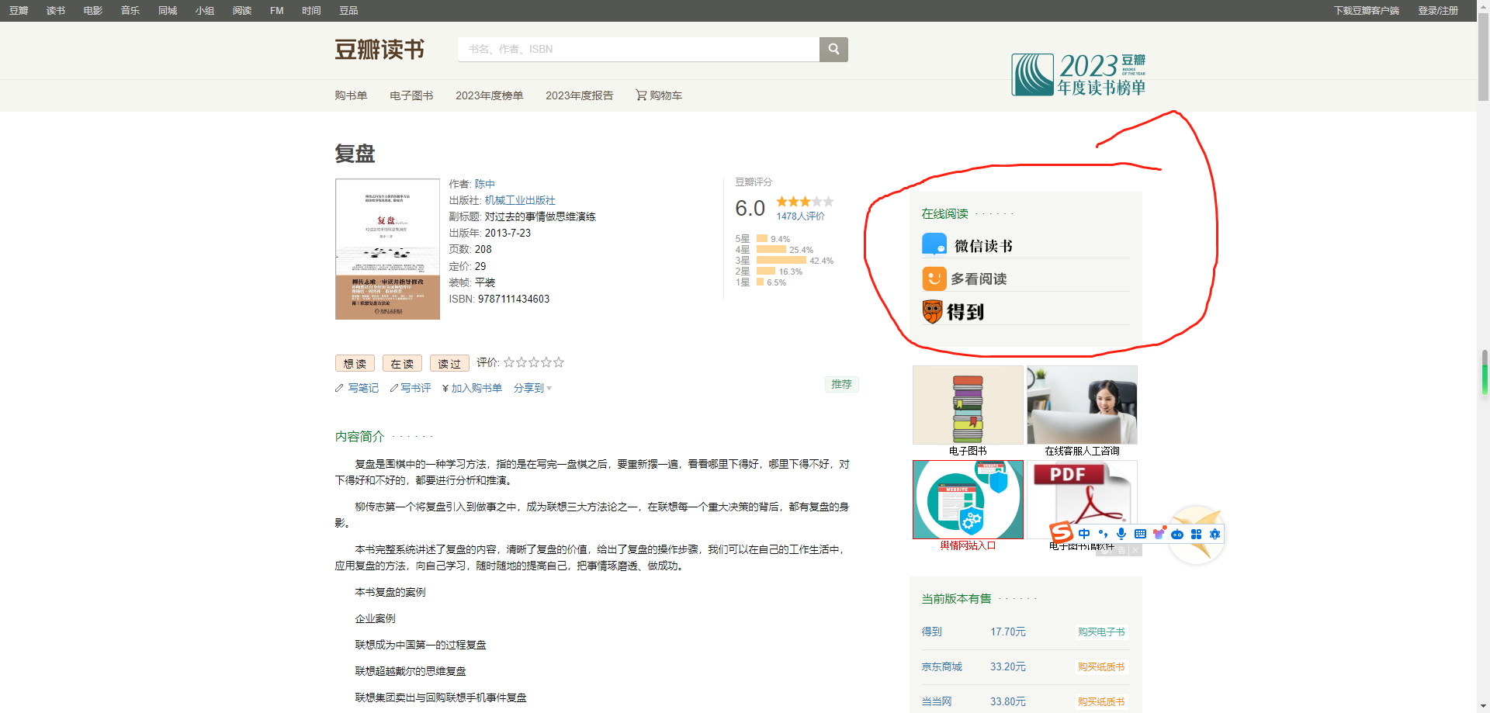Open the shopping cart icon link
1490x713 pixels.
tap(641, 95)
